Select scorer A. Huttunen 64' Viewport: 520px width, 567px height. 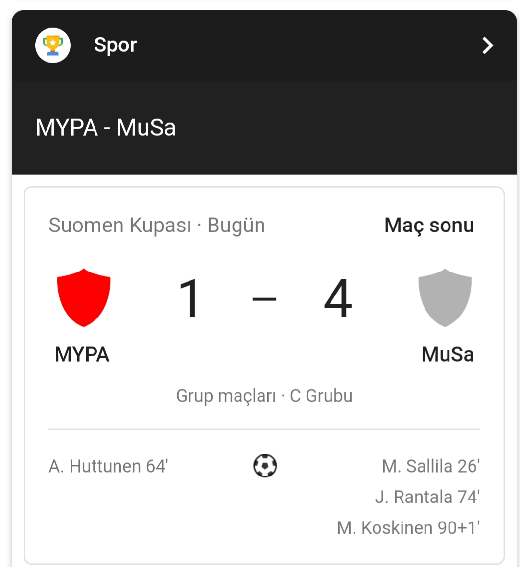[x=109, y=466]
